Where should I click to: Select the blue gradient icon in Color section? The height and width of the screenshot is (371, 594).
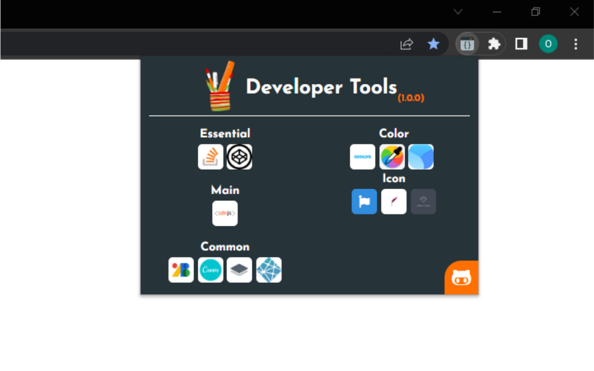(x=421, y=156)
